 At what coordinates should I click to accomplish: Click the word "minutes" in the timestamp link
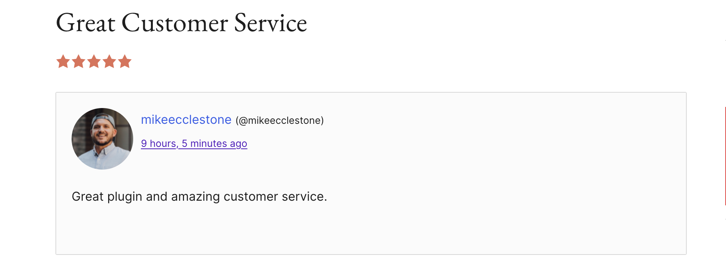(x=208, y=143)
